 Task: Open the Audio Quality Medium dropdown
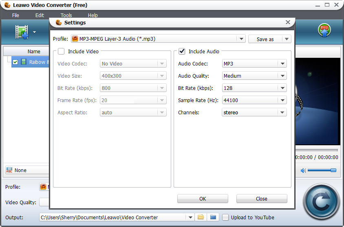(x=282, y=76)
